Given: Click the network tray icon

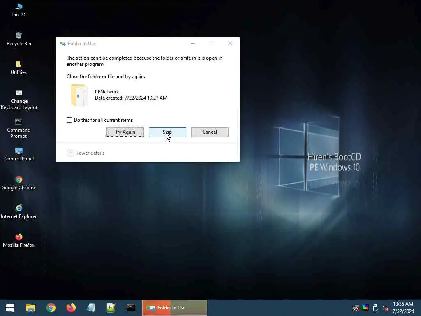Looking at the screenshot, I should [356, 308].
